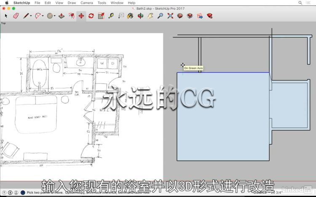
Task: Click the sign-in user status icon
Action: (16, 192)
